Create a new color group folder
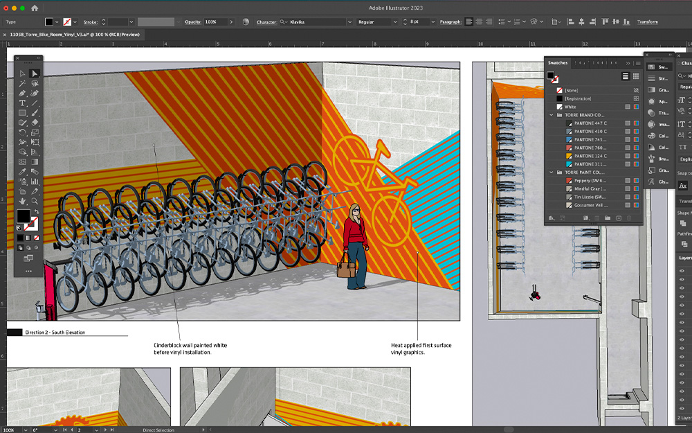The image size is (692, 433). click(608, 218)
